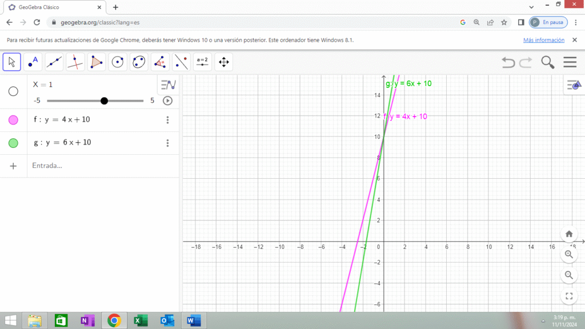The width and height of the screenshot is (585, 329).
Task: Select the Move arrow tool
Action: pos(12,62)
